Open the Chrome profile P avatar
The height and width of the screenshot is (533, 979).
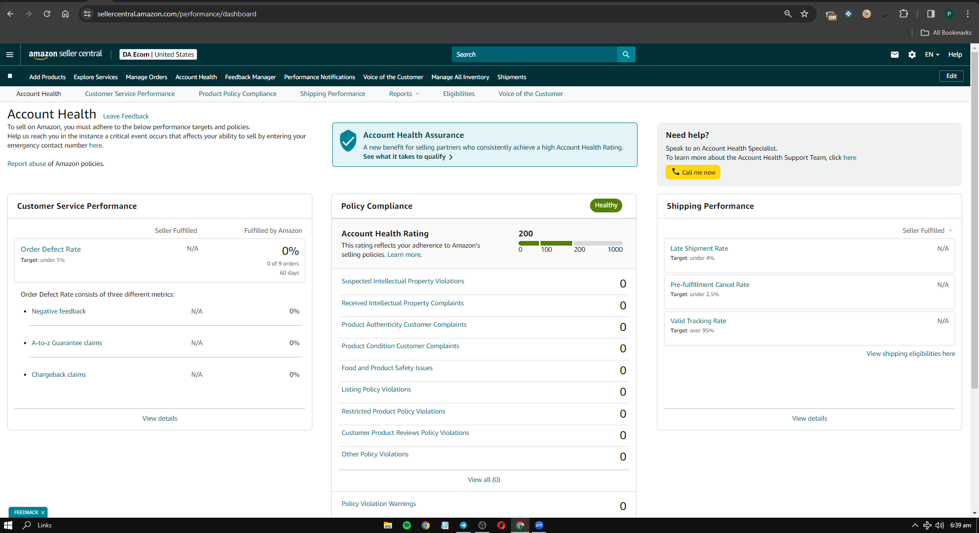click(949, 14)
